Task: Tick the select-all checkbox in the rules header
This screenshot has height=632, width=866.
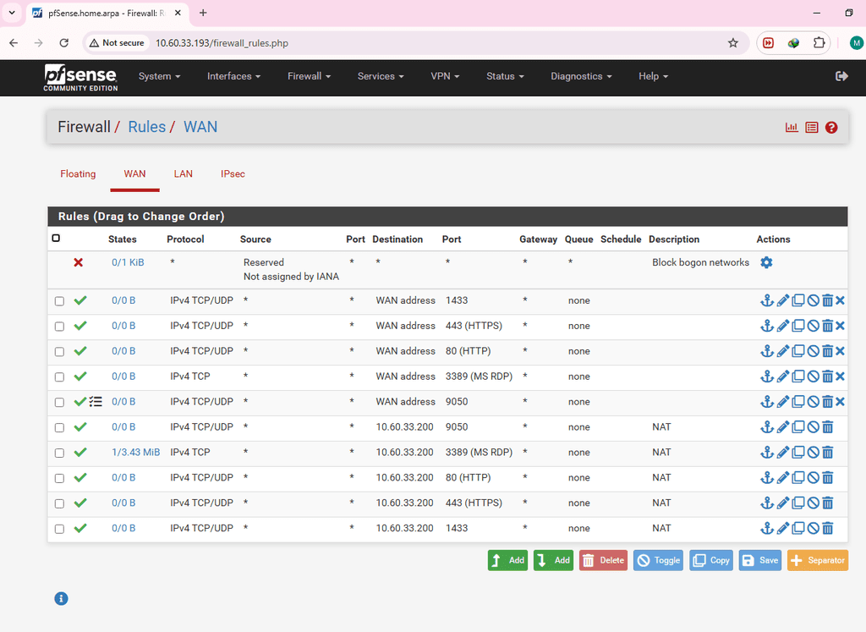Action: 56,239
